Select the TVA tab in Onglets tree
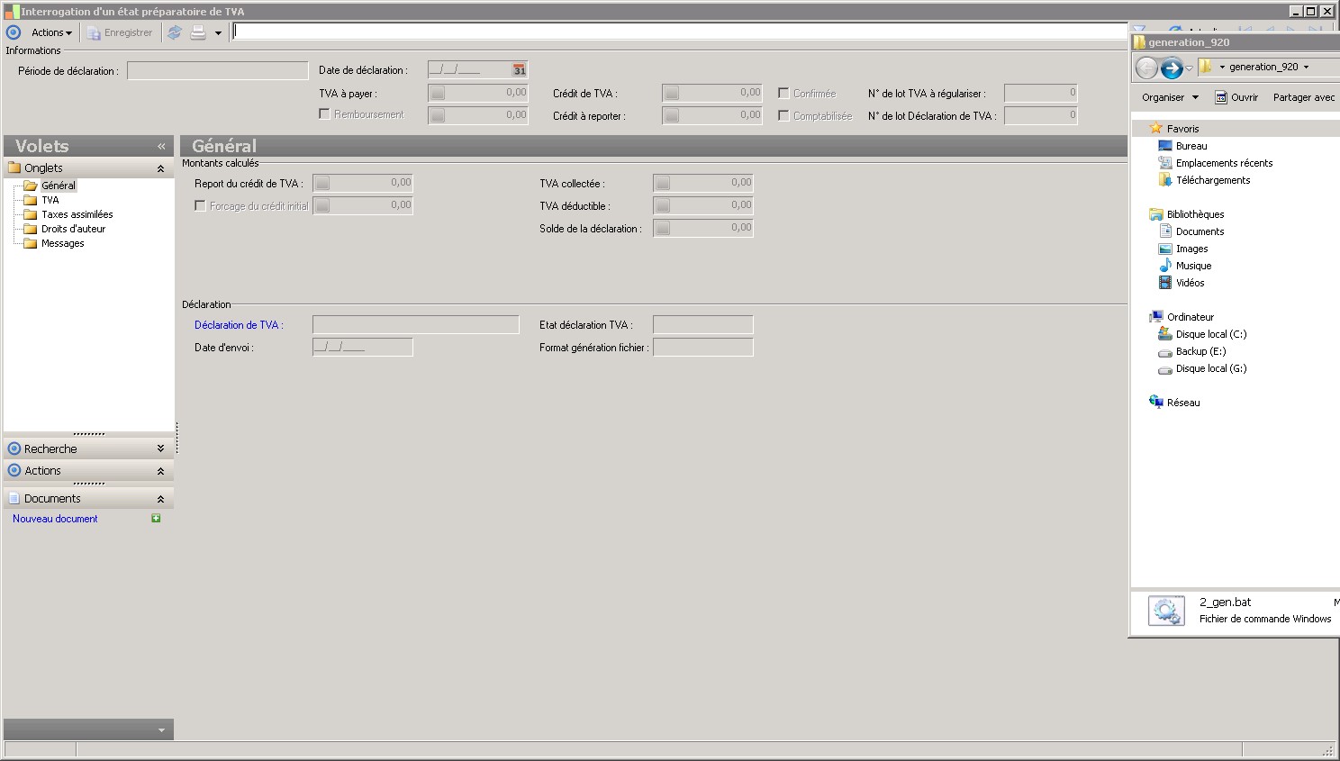This screenshot has height=761, width=1340. [50, 200]
